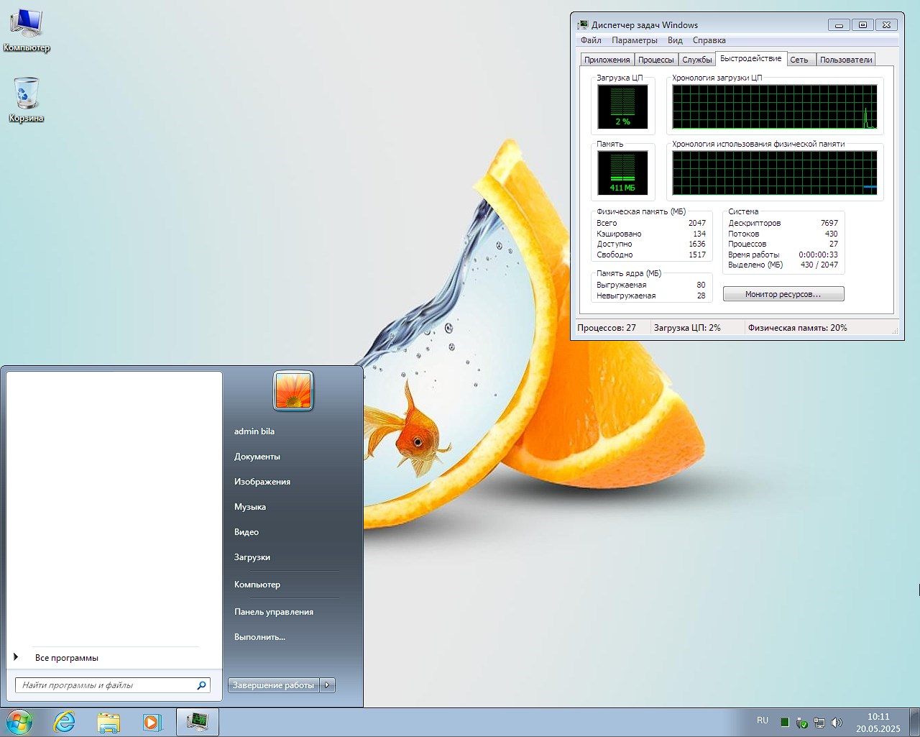The width and height of the screenshot is (920, 737).
Task: Open Панель управления from Start menu
Action: point(274,612)
